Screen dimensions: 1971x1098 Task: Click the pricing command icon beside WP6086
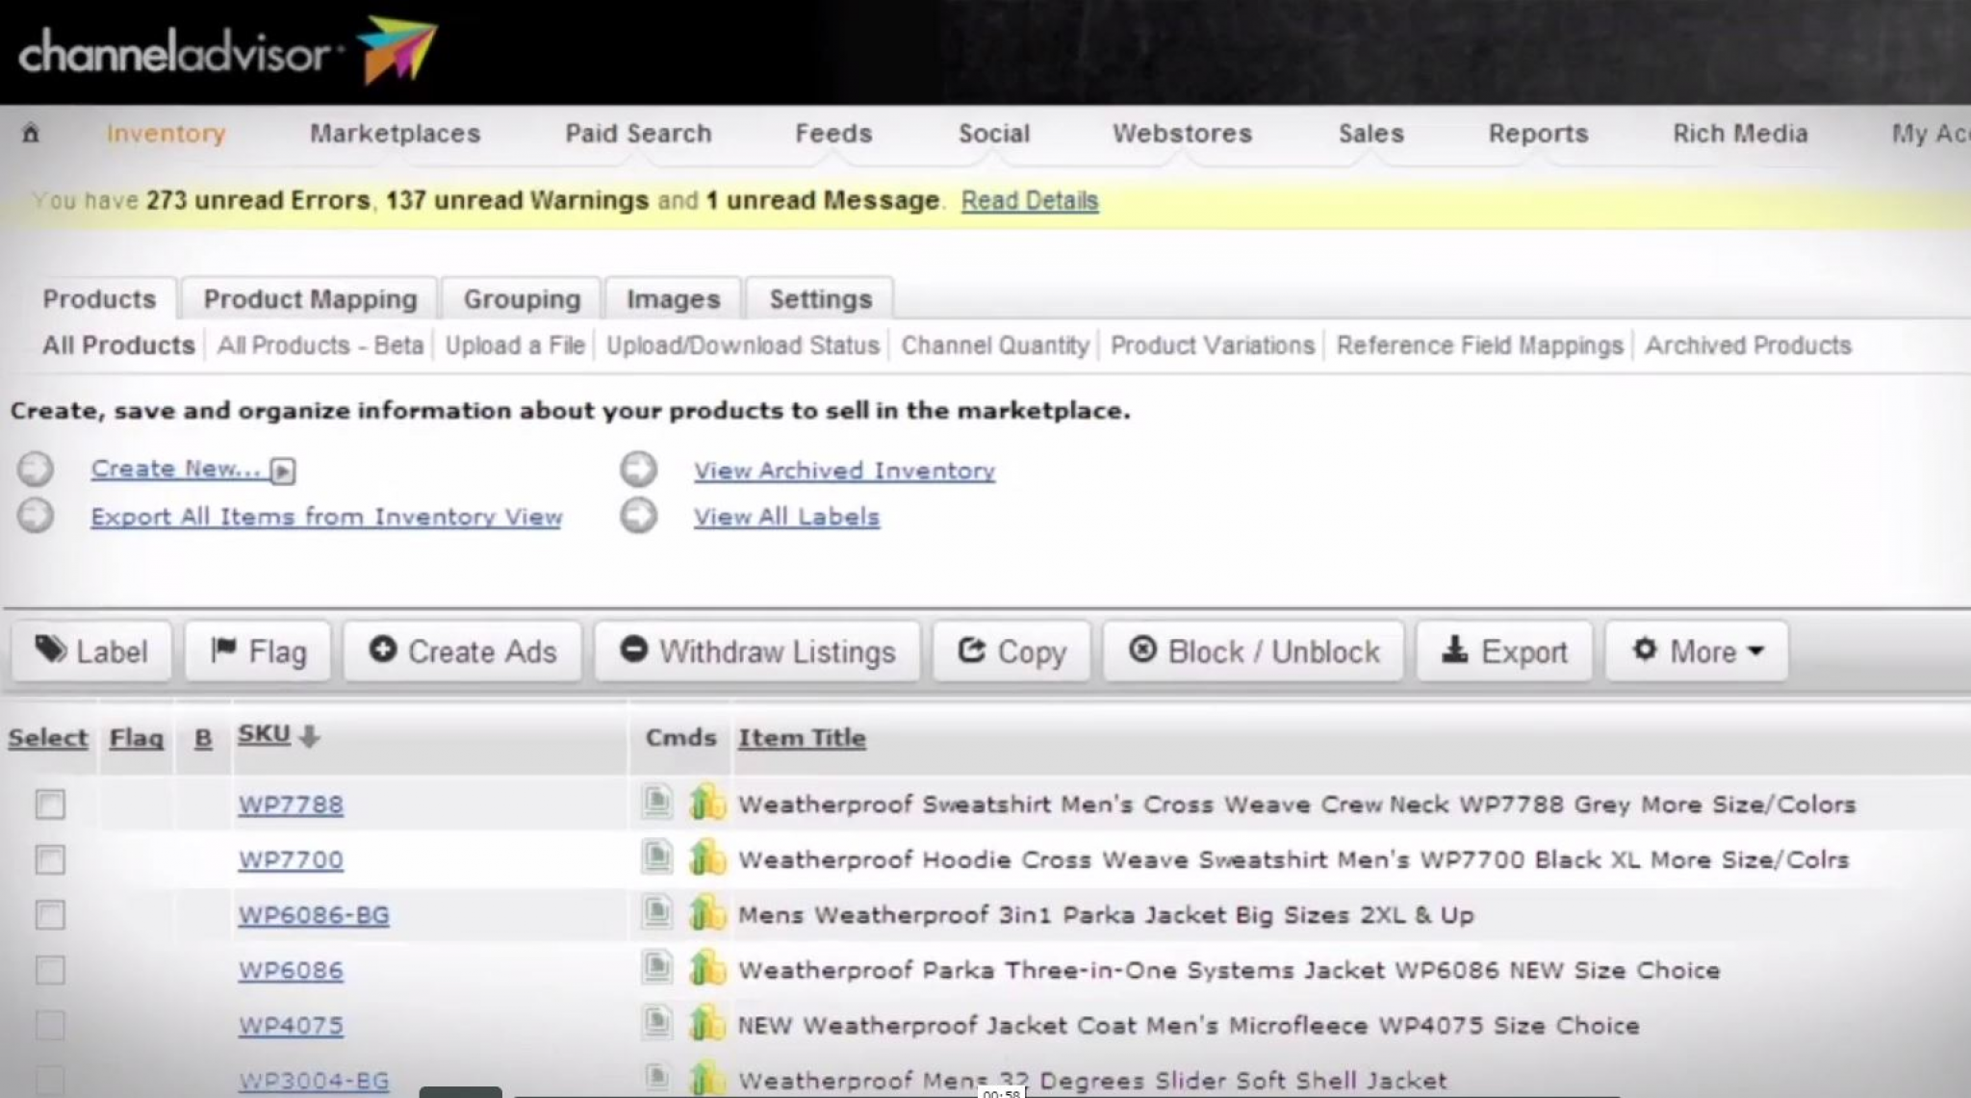click(707, 970)
